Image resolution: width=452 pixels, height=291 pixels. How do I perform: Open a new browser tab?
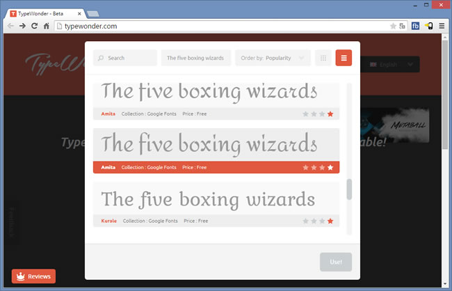[x=92, y=11]
